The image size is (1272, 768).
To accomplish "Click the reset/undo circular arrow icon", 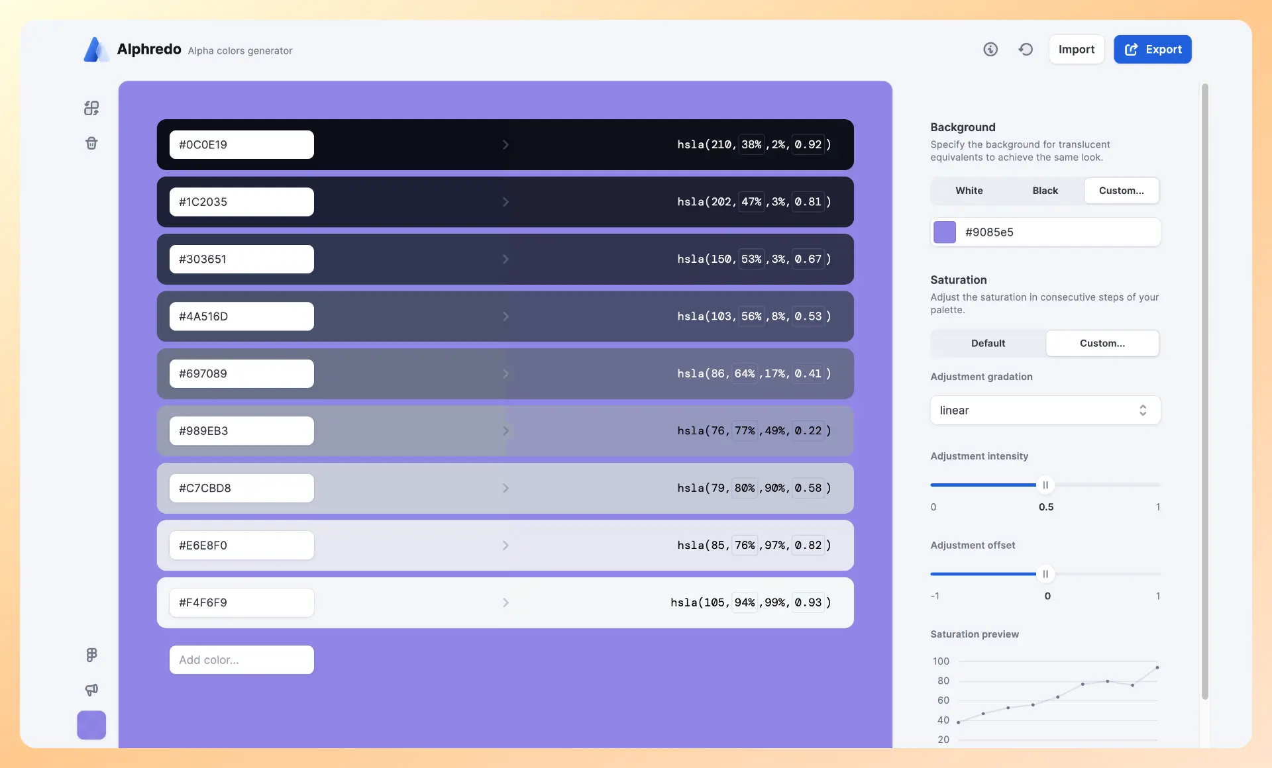I will [1026, 50].
